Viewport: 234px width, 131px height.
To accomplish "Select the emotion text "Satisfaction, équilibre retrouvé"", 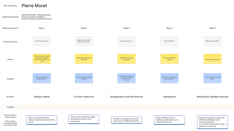I will [212, 97].
